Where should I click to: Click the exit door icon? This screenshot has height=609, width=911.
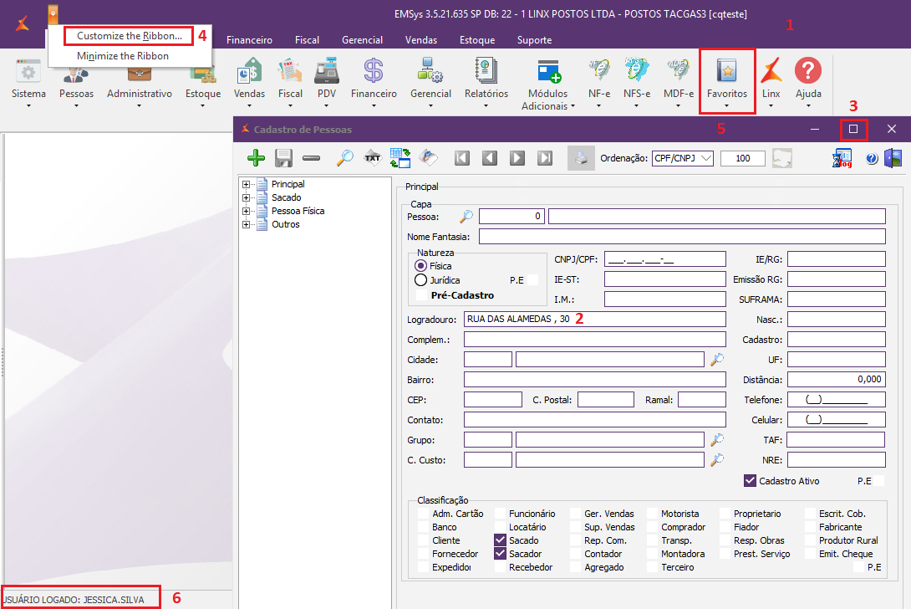(893, 158)
